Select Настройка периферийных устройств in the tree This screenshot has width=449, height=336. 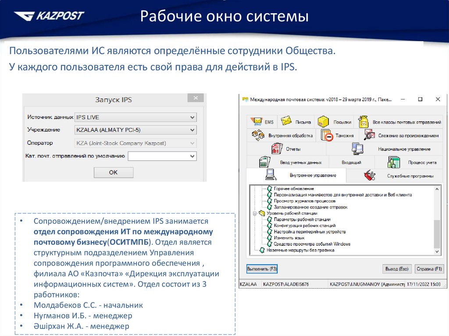[x=310, y=232]
